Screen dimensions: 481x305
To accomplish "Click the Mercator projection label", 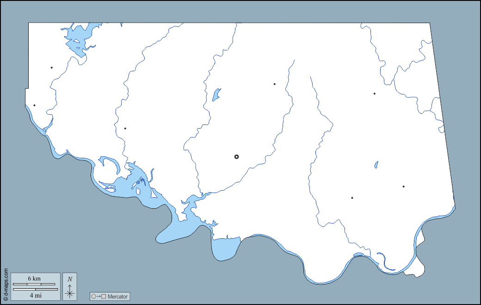I will tap(117, 296).
